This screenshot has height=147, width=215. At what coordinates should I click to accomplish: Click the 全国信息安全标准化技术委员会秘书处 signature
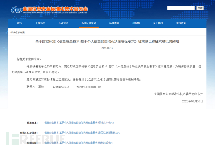coord(179,94)
